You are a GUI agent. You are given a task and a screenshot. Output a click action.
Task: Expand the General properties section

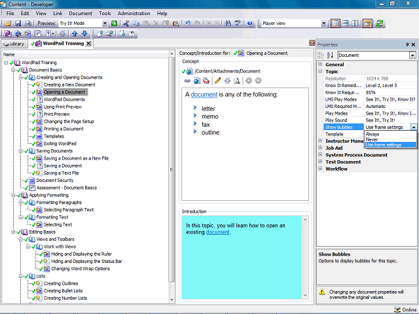point(320,64)
